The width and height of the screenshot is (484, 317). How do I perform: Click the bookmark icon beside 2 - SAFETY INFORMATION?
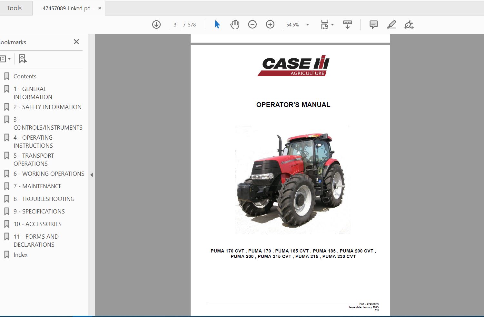[x=6, y=107]
